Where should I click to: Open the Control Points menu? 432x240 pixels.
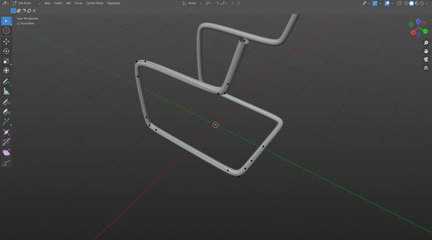(x=94, y=3)
